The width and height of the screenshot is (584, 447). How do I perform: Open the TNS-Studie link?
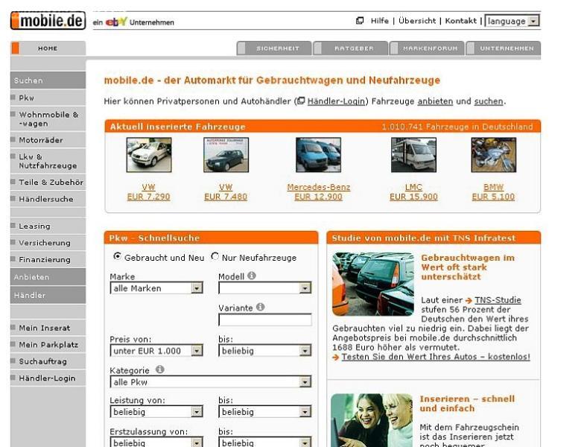498,300
